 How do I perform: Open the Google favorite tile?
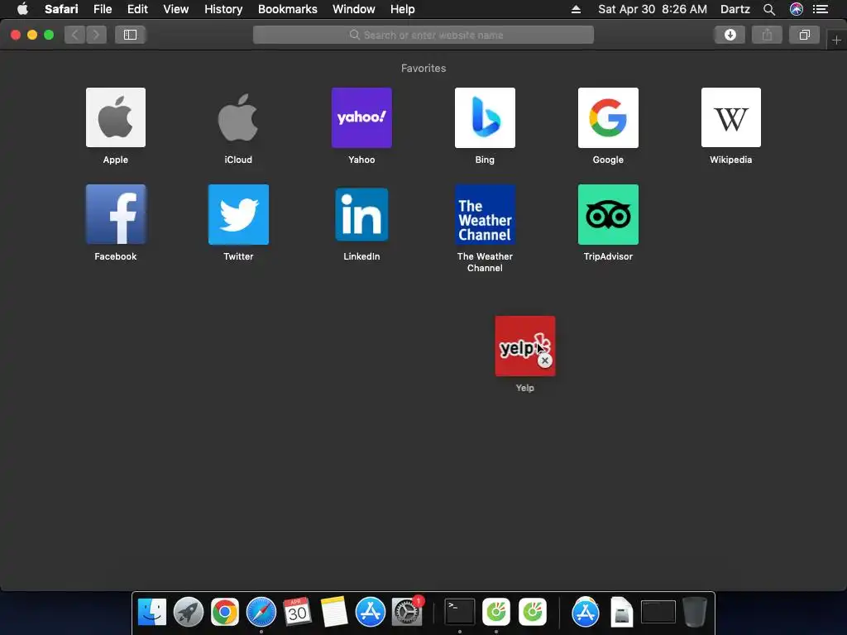(608, 117)
